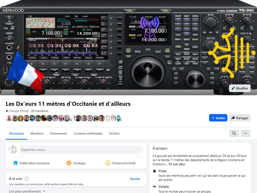Image resolution: width=257 pixels, height=193 pixels.
Task: Open the Fichiers tab
Action: point(114,133)
